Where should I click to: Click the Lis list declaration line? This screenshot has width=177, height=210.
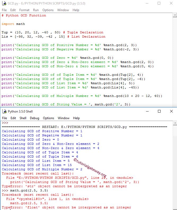point(53,37)
